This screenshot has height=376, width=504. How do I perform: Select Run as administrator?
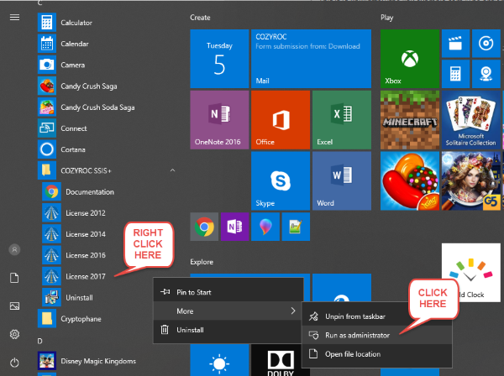[376, 335]
